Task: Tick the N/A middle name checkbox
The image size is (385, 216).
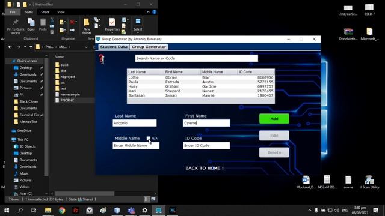Action: point(149,139)
